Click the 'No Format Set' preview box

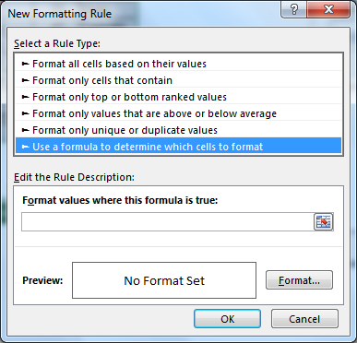[164, 280]
